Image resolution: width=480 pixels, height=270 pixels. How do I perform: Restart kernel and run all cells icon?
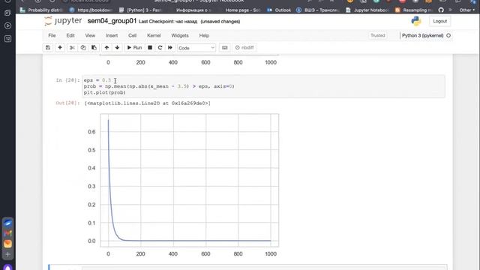(170, 48)
